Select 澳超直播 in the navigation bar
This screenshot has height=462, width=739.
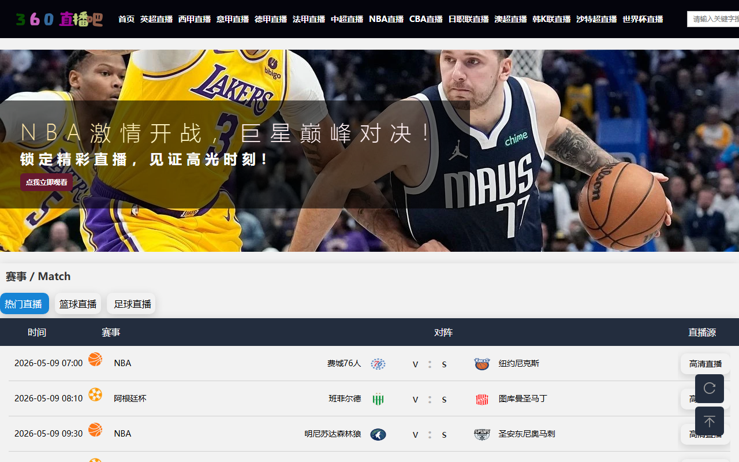click(511, 19)
